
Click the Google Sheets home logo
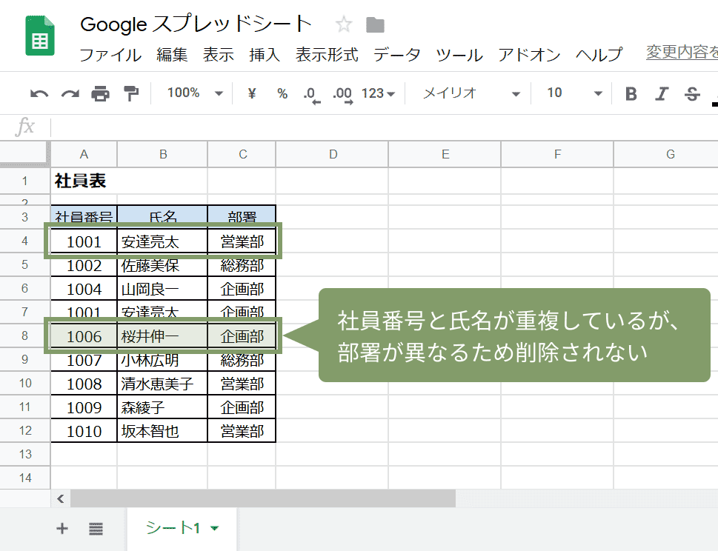coord(40,36)
